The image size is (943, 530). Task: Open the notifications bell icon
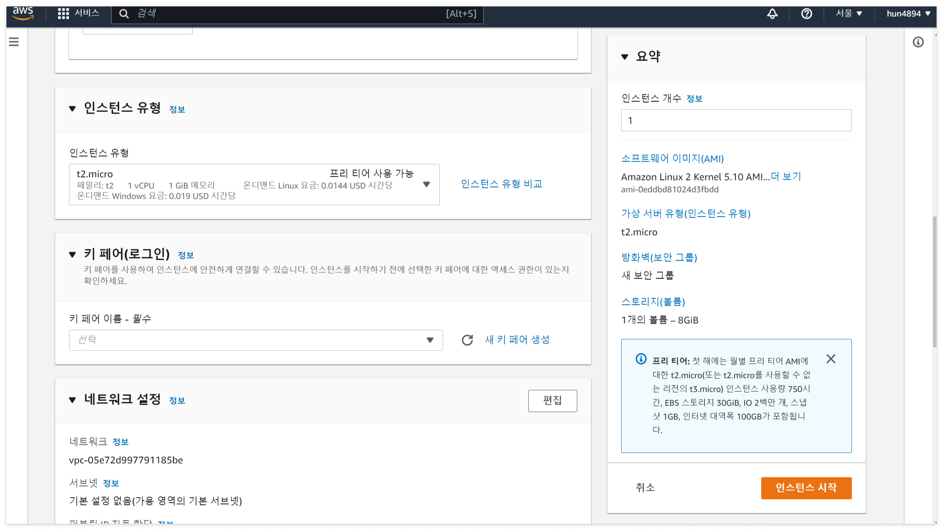coord(772,14)
